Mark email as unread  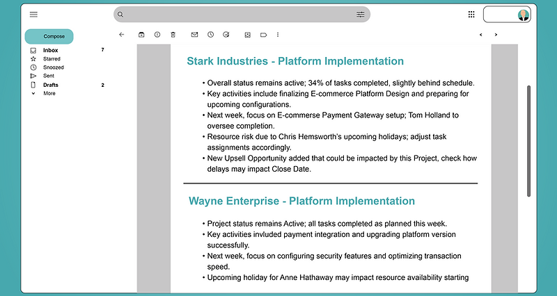(194, 34)
